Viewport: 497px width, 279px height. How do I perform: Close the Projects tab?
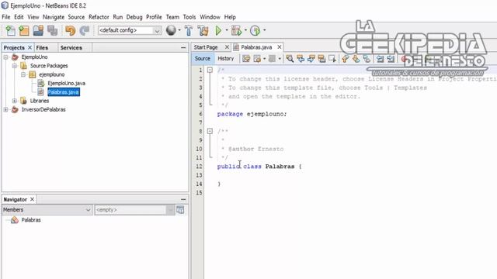pyautogui.click(x=30, y=47)
